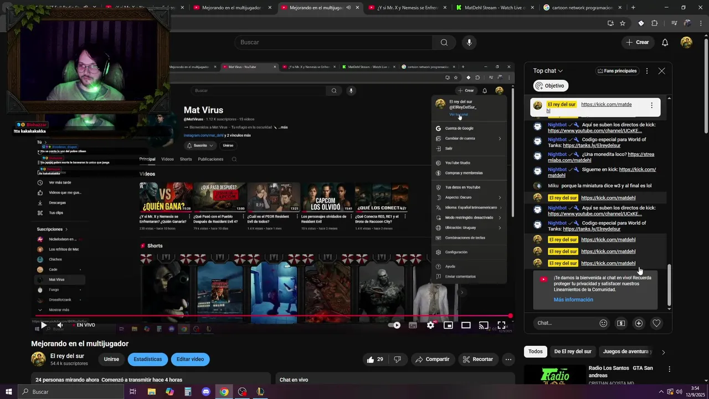Expand the Top chat dropdown

coord(548,71)
